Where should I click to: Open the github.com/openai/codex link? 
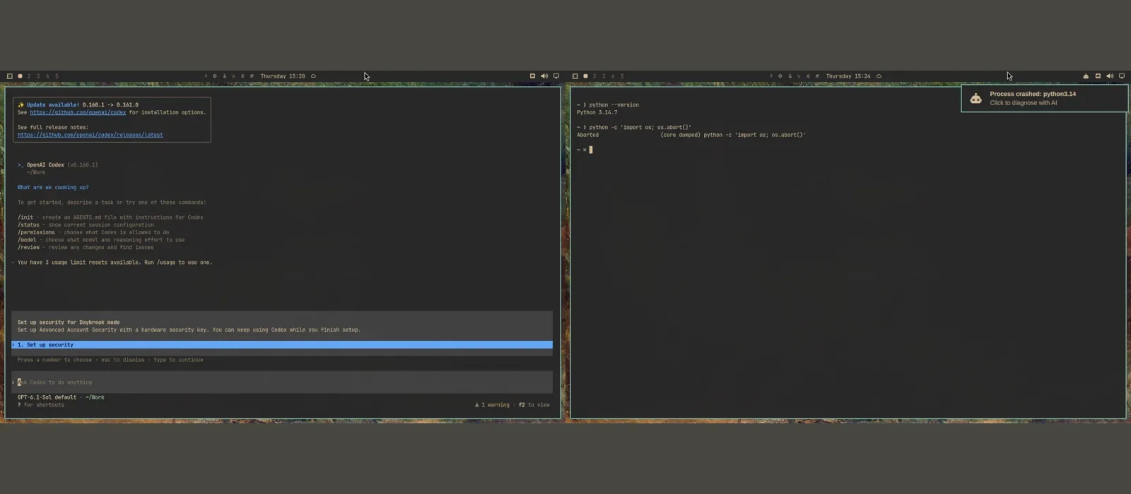coord(78,112)
